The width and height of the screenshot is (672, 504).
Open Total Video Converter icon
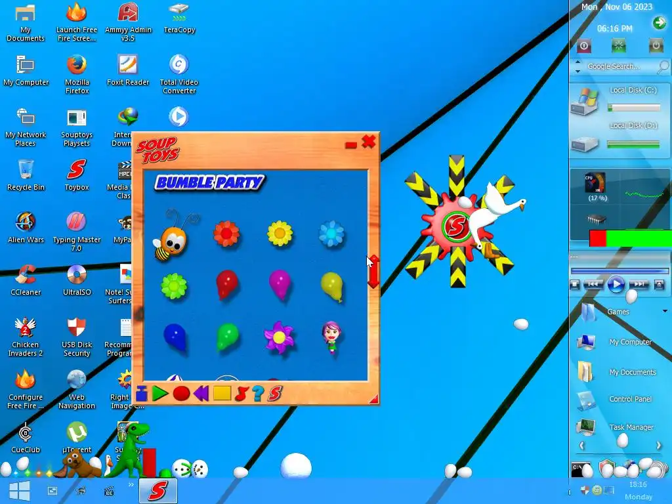(x=178, y=73)
